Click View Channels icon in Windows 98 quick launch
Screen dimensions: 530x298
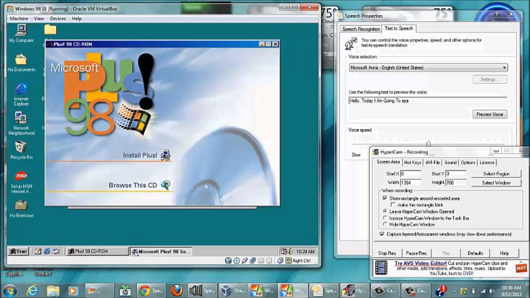pyautogui.click(x=56, y=251)
